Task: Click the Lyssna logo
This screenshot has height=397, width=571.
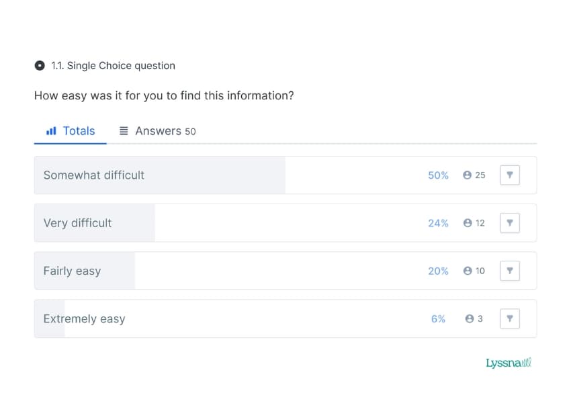Action: [x=507, y=362]
